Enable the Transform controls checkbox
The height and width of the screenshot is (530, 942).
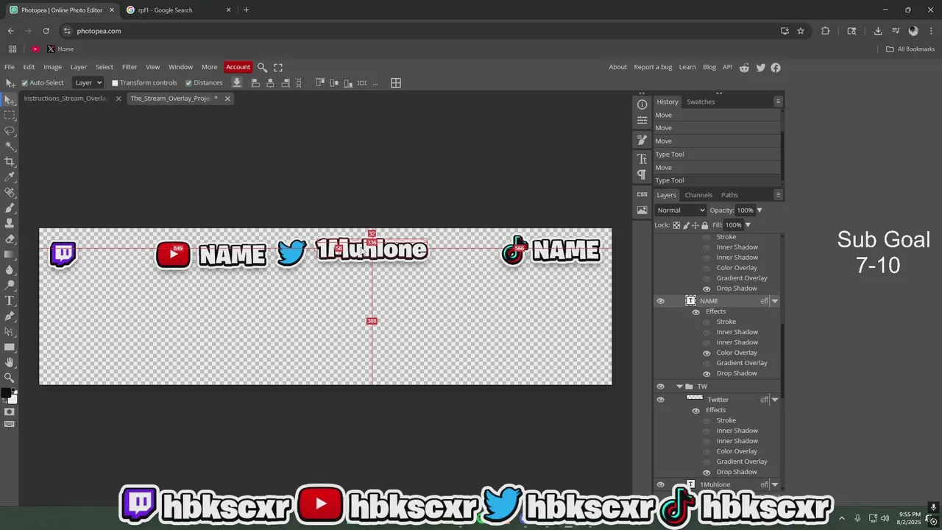coord(115,83)
